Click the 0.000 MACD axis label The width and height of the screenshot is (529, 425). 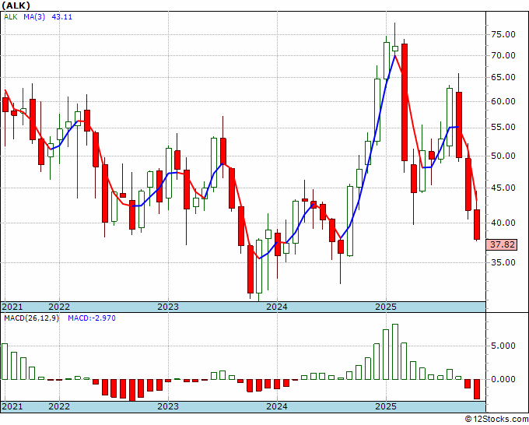503,379
